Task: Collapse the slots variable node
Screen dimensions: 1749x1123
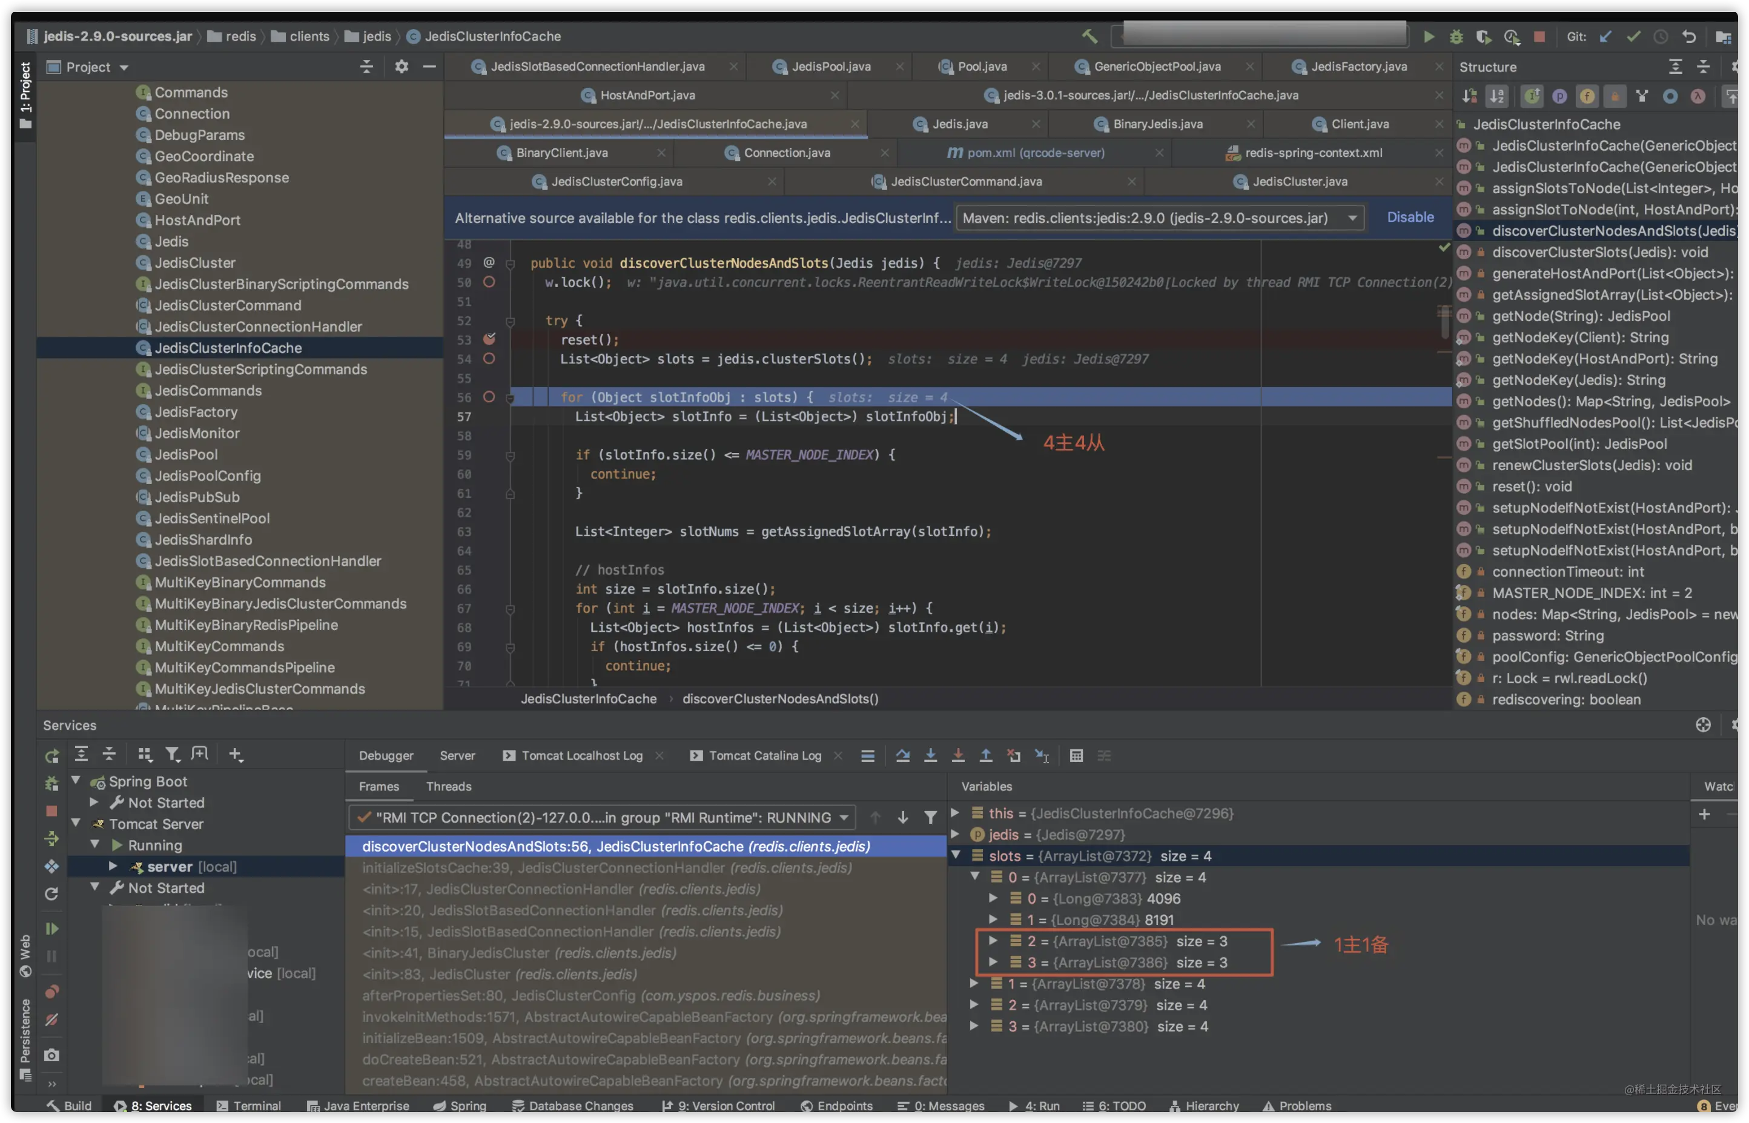Action: pyautogui.click(x=956, y=855)
